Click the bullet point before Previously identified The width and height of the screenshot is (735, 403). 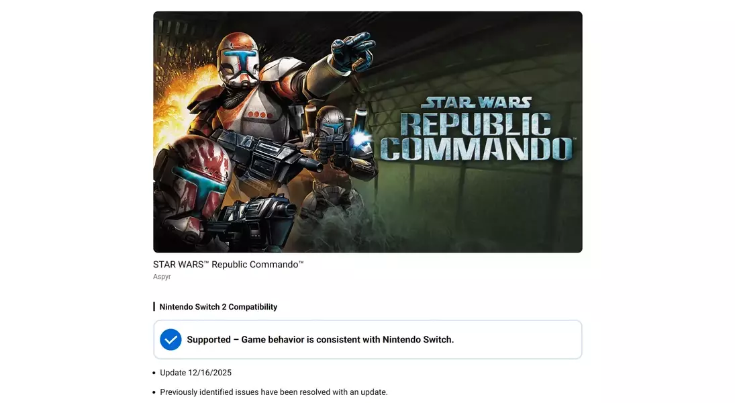[x=154, y=392]
